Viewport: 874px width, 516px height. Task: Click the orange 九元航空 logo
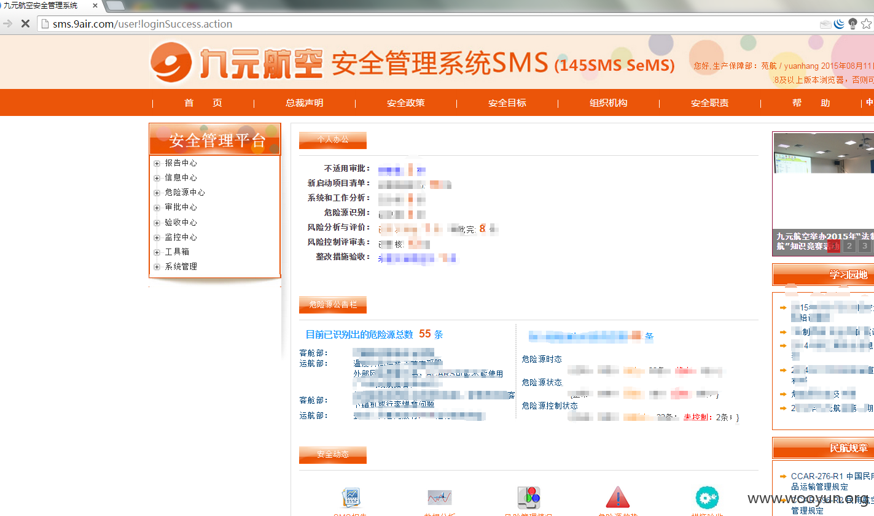click(236, 63)
